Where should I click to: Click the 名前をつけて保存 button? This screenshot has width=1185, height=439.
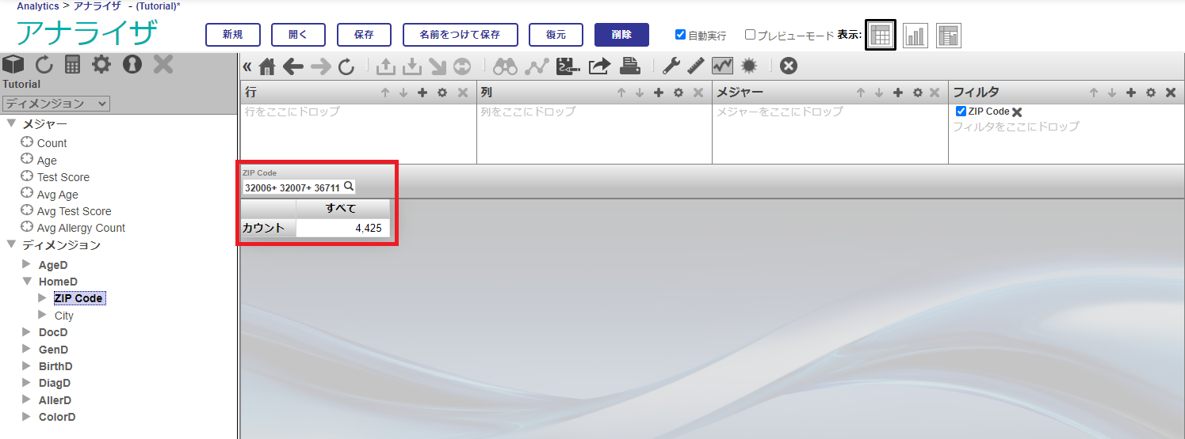coord(460,35)
